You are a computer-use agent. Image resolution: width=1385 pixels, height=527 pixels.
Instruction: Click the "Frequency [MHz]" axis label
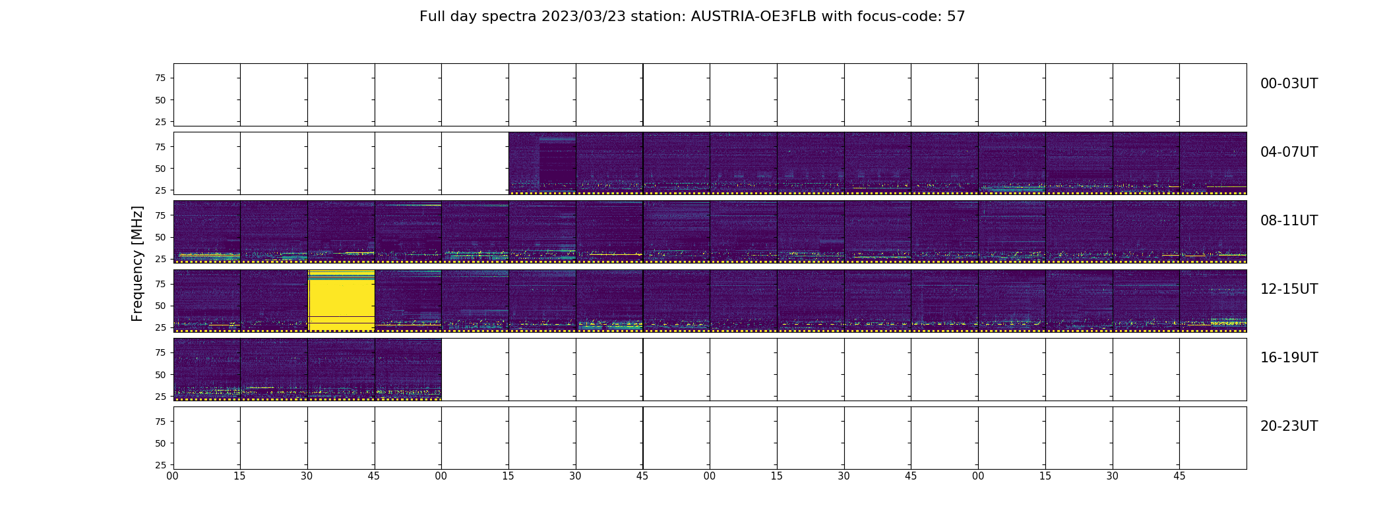(x=137, y=263)
